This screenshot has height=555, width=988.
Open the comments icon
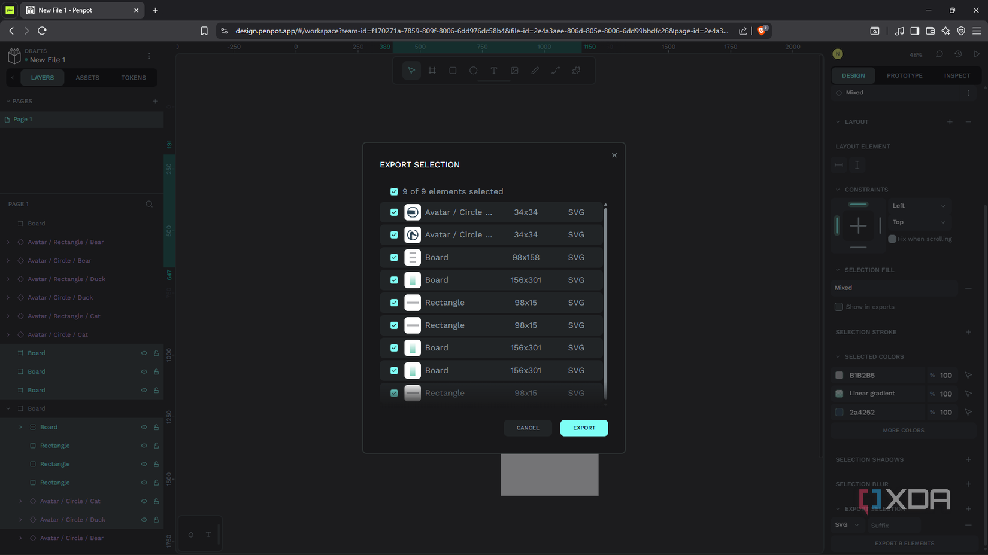pos(939,54)
